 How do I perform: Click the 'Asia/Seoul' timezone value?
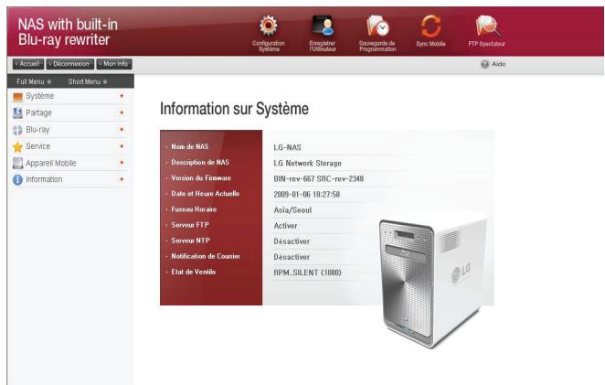(292, 210)
